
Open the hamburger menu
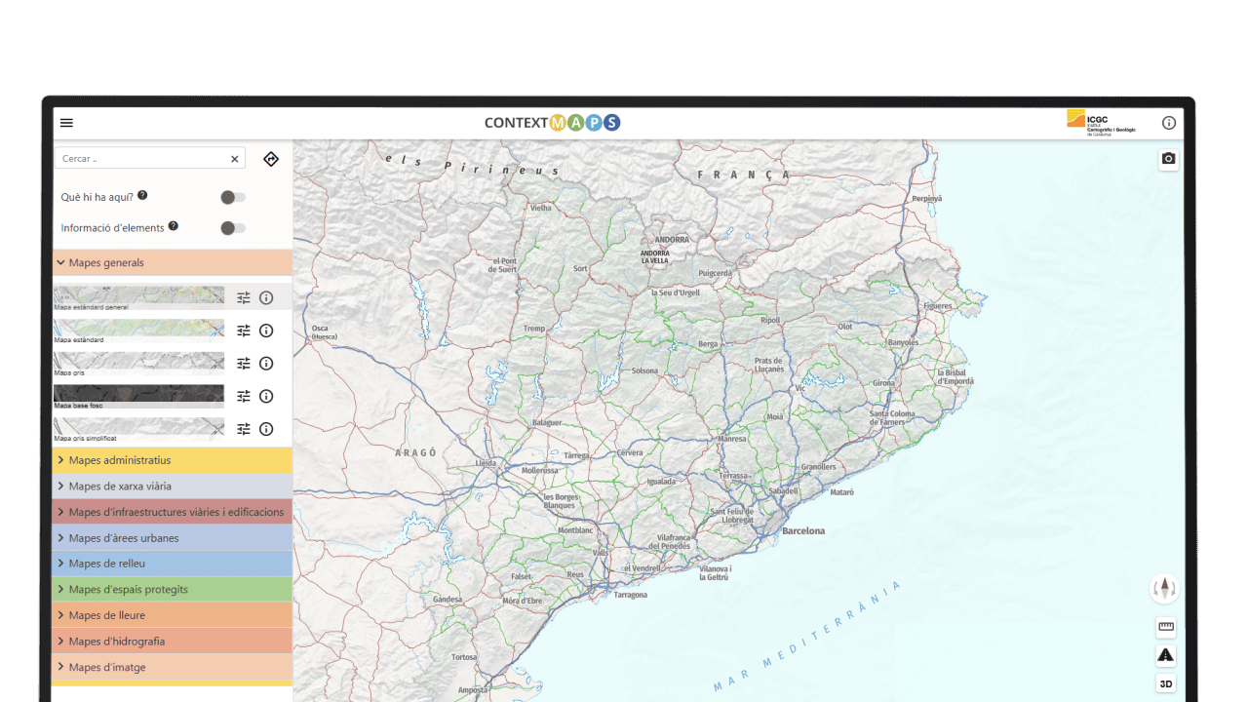click(x=66, y=123)
